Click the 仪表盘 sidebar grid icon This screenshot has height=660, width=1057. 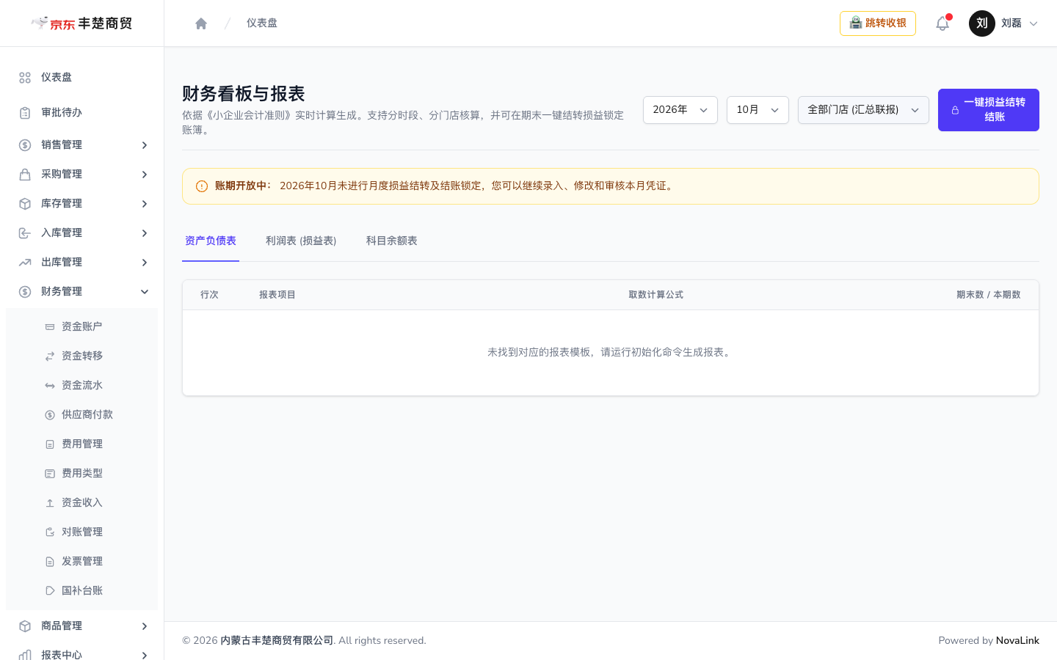pos(25,78)
